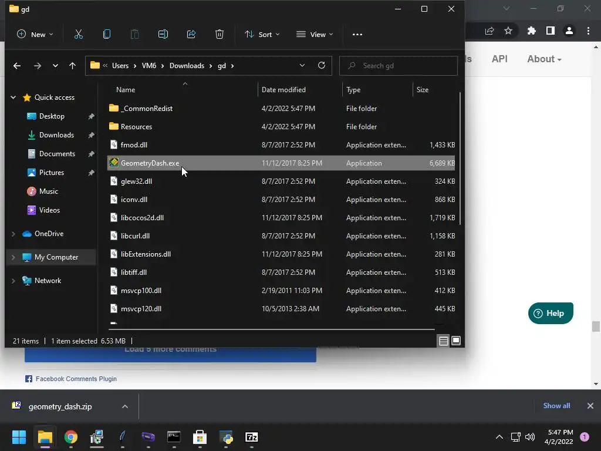Click VM6 in the address breadcrumb
This screenshot has width=601, height=451.
[149, 66]
